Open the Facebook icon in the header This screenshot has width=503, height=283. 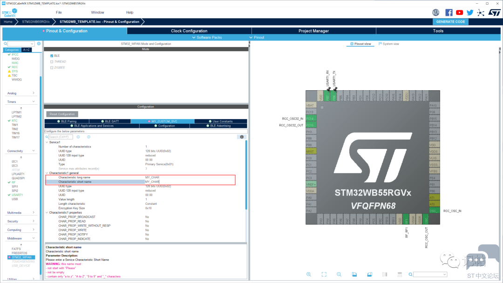(449, 13)
